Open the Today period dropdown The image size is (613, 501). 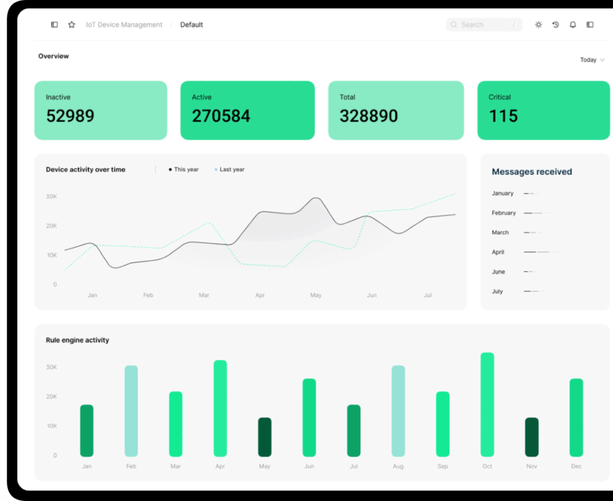point(592,60)
